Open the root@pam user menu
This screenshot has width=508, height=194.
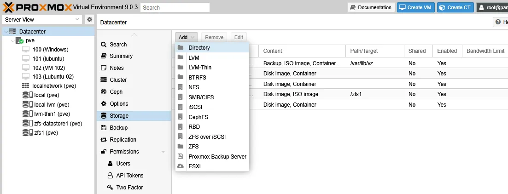pyautogui.click(x=492, y=7)
